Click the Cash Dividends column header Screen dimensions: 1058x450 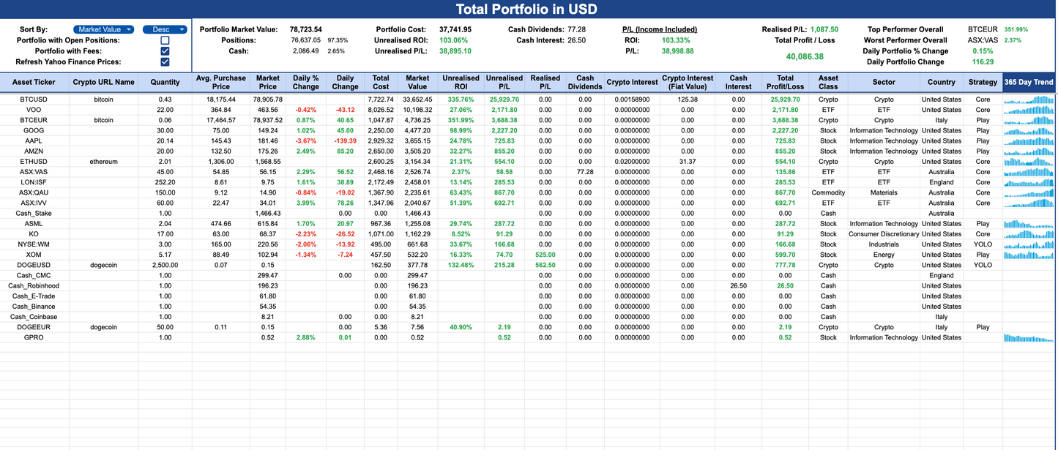[x=585, y=82]
